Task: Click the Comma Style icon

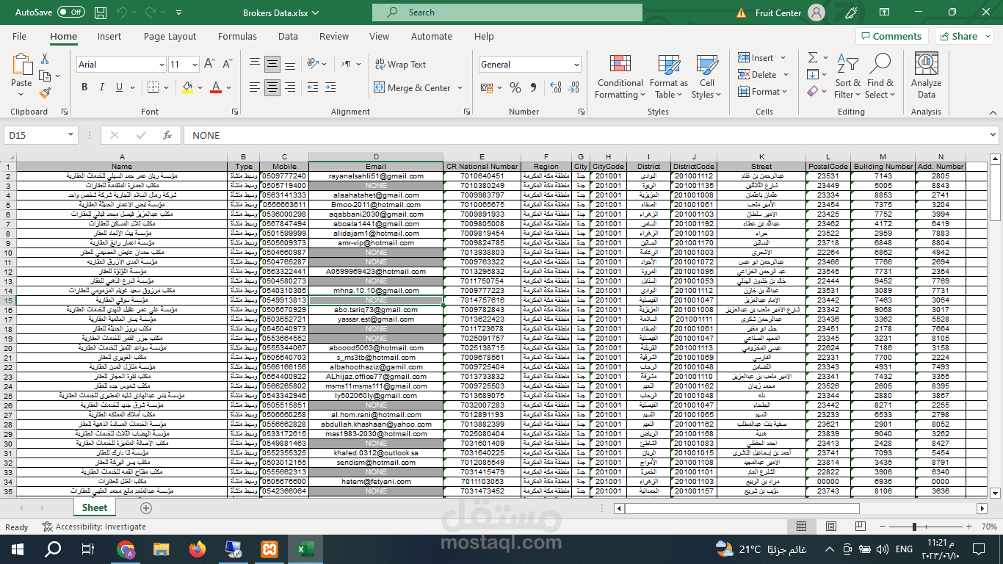Action: [534, 88]
